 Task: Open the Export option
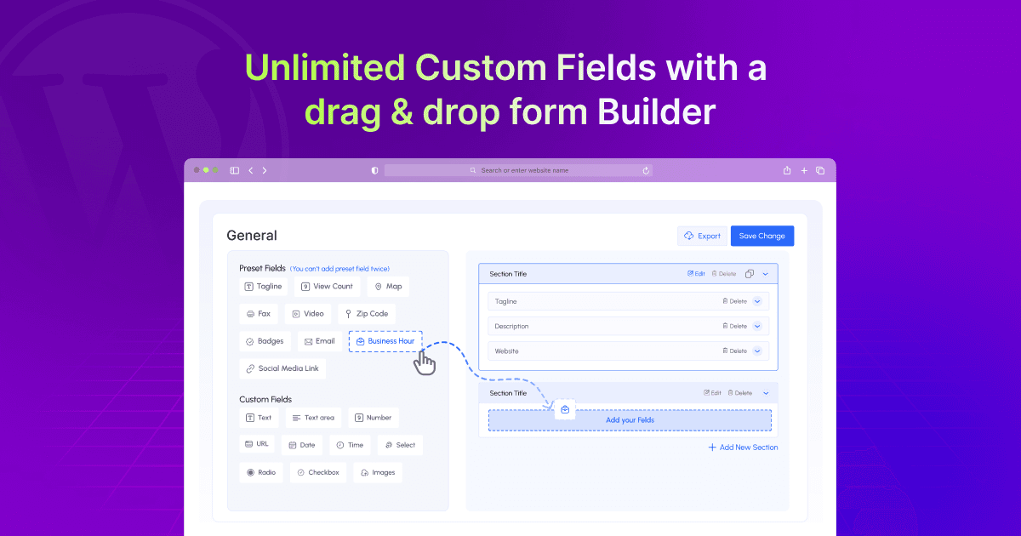[702, 236]
